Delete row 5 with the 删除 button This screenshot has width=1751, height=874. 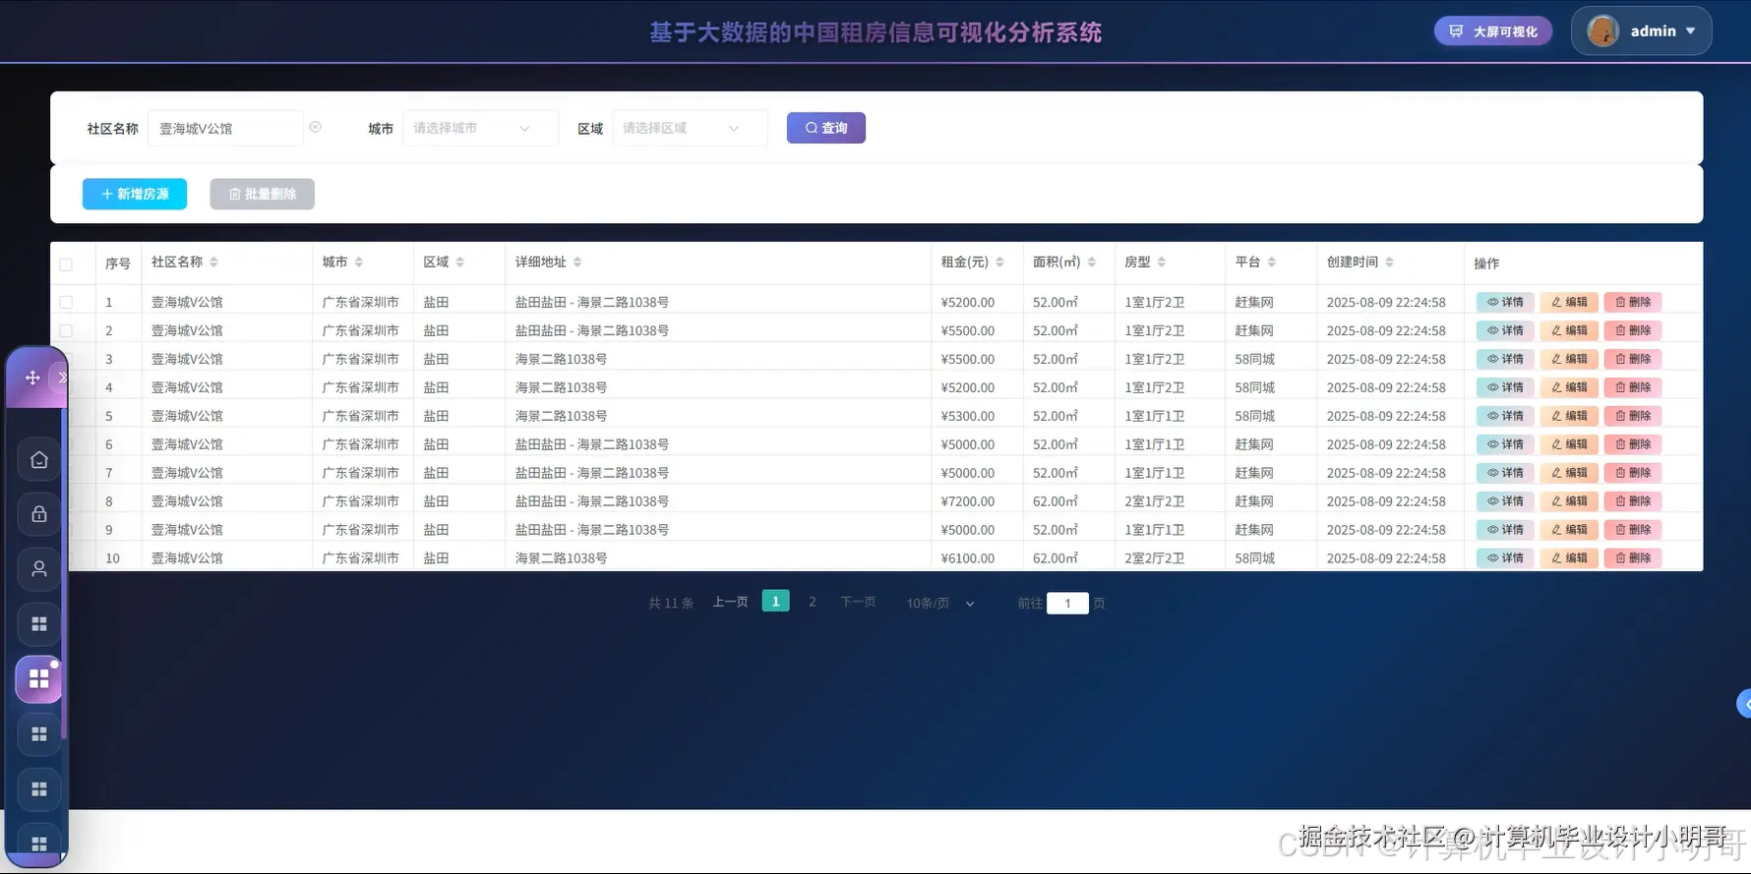pos(1633,416)
